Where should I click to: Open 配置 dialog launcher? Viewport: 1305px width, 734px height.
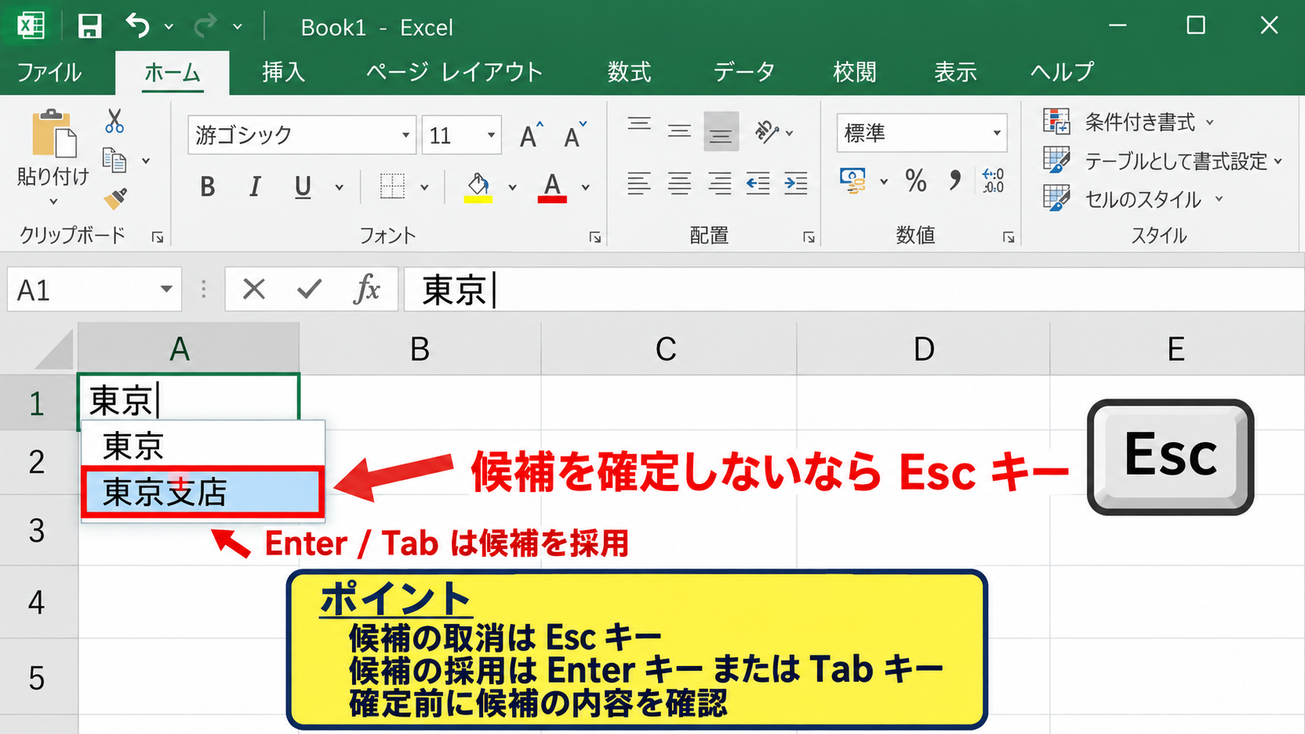coord(809,237)
